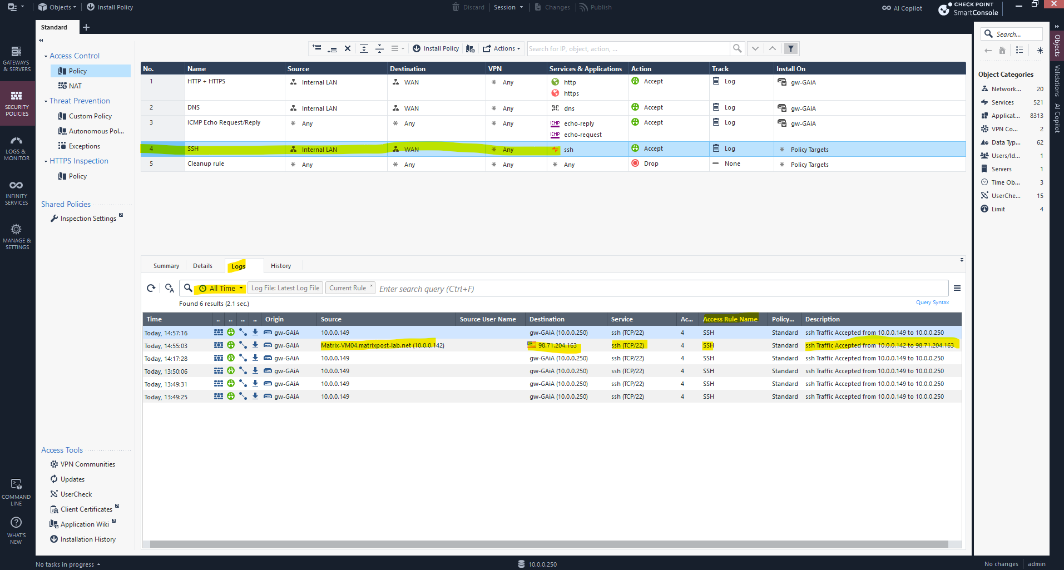Go back in objects pane
The width and height of the screenshot is (1064, 570).
click(x=988, y=50)
